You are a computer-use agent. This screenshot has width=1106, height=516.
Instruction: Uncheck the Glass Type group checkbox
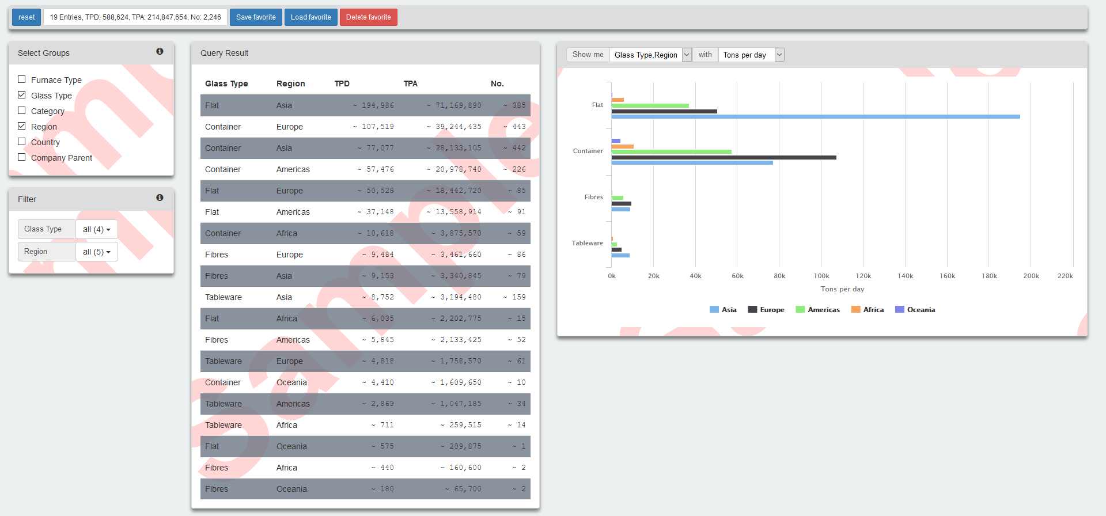click(x=22, y=95)
